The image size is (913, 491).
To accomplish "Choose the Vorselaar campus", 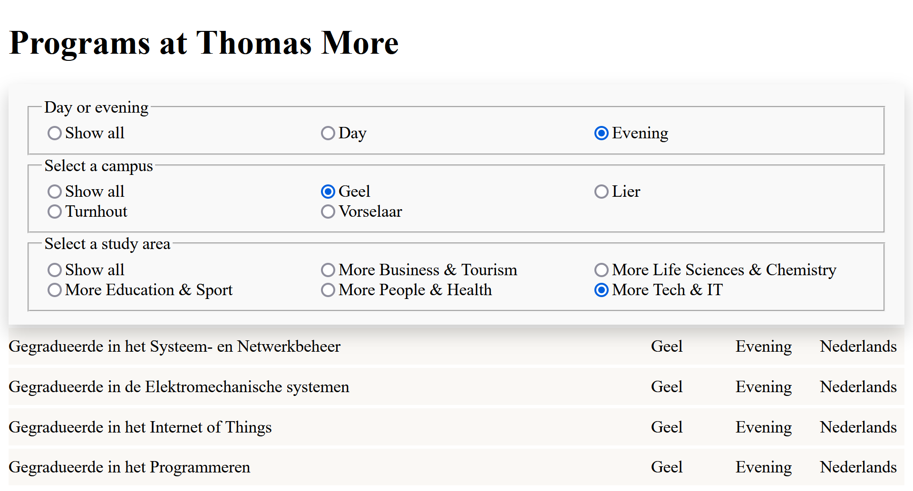I will [328, 212].
